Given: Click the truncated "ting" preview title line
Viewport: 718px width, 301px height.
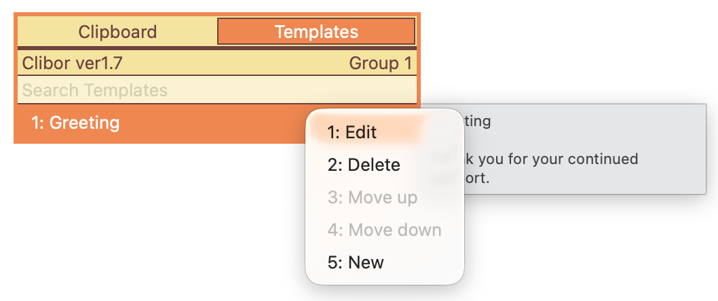Looking at the screenshot, I should (478, 121).
